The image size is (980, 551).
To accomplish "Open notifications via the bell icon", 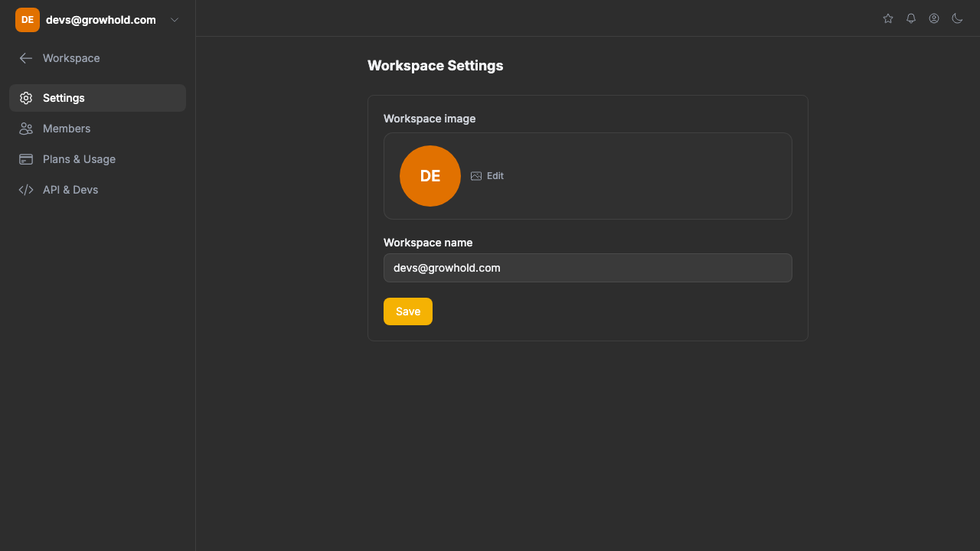I will 910,18.
